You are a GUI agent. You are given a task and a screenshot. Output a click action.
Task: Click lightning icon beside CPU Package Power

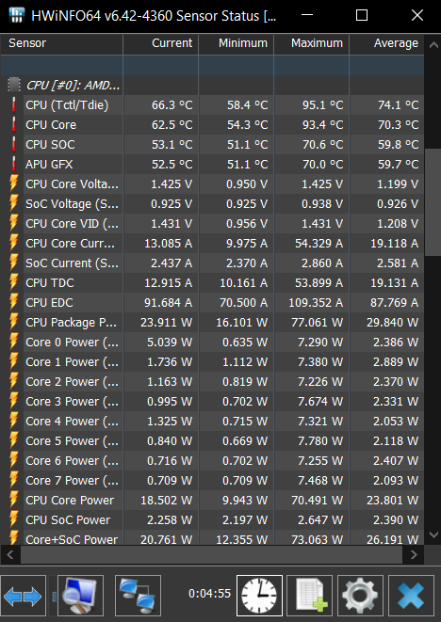tap(14, 322)
